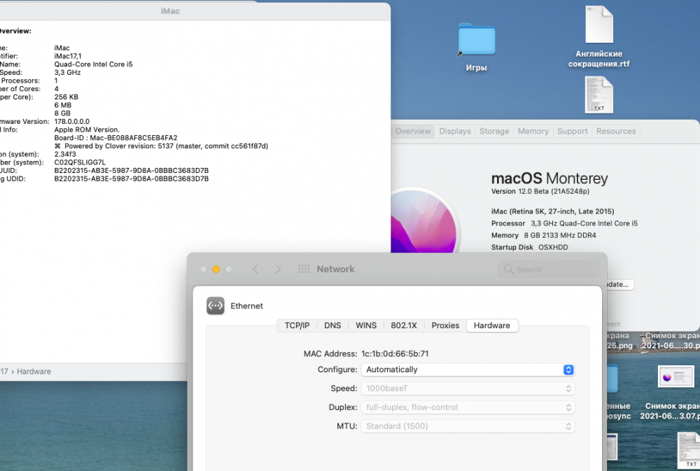Image resolution: width=700 pixels, height=471 pixels.
Task: Open Storage tab in About This Mac
Action: pyautogui.click(x=494, y=132)
